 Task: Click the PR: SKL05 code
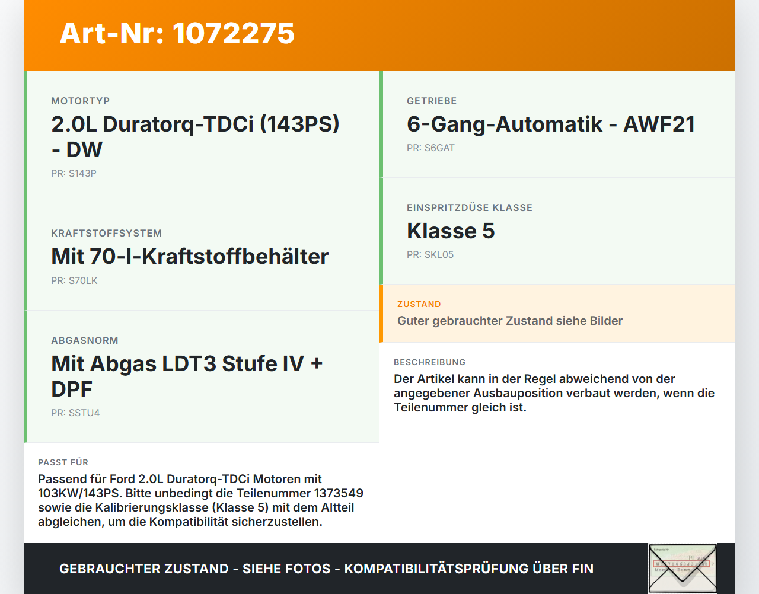coord(430,255)
